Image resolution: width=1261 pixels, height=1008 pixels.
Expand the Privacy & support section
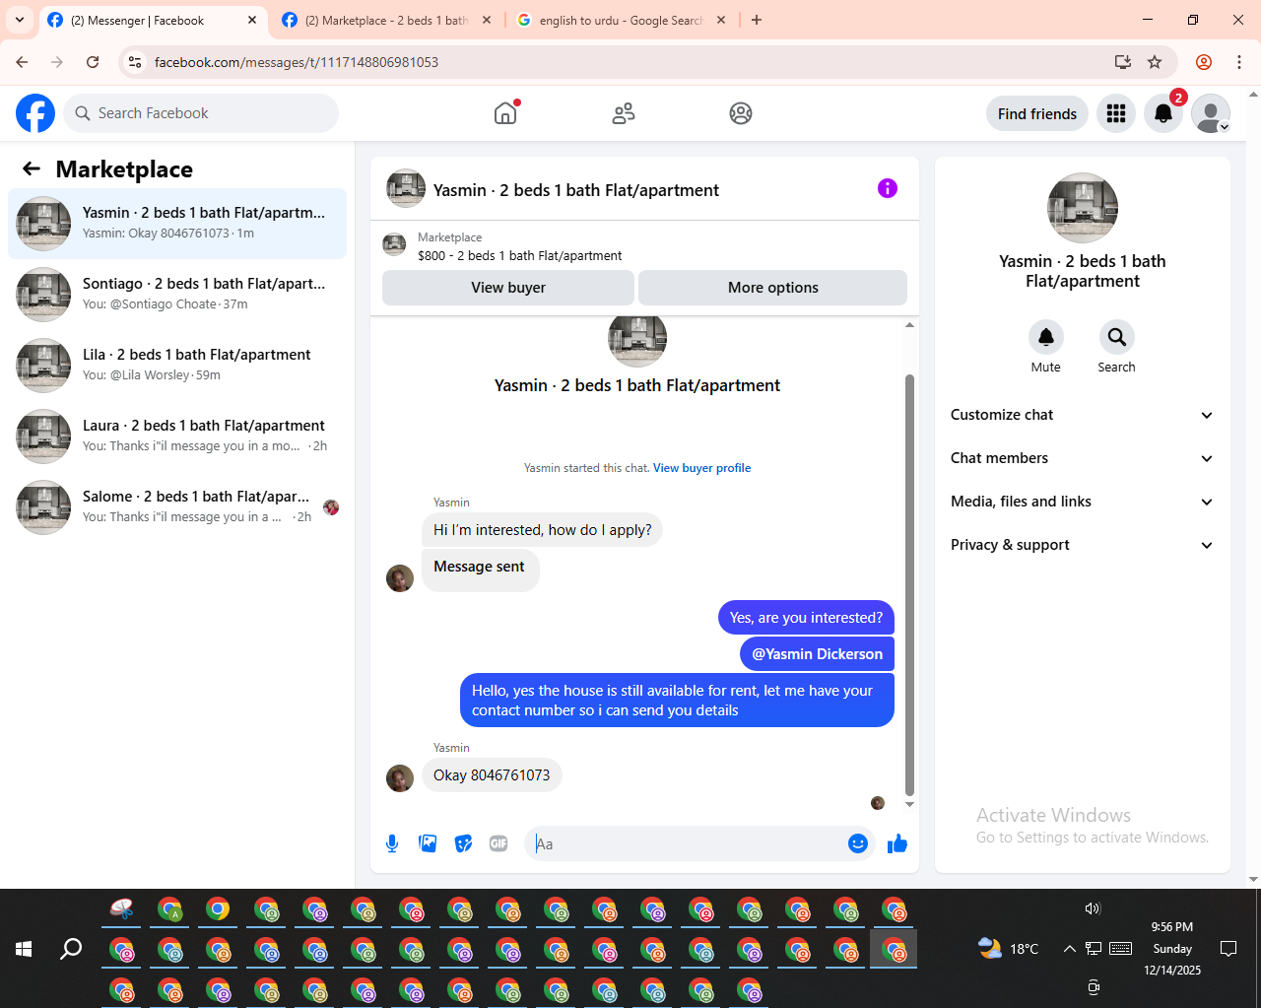click(1083, 545)
